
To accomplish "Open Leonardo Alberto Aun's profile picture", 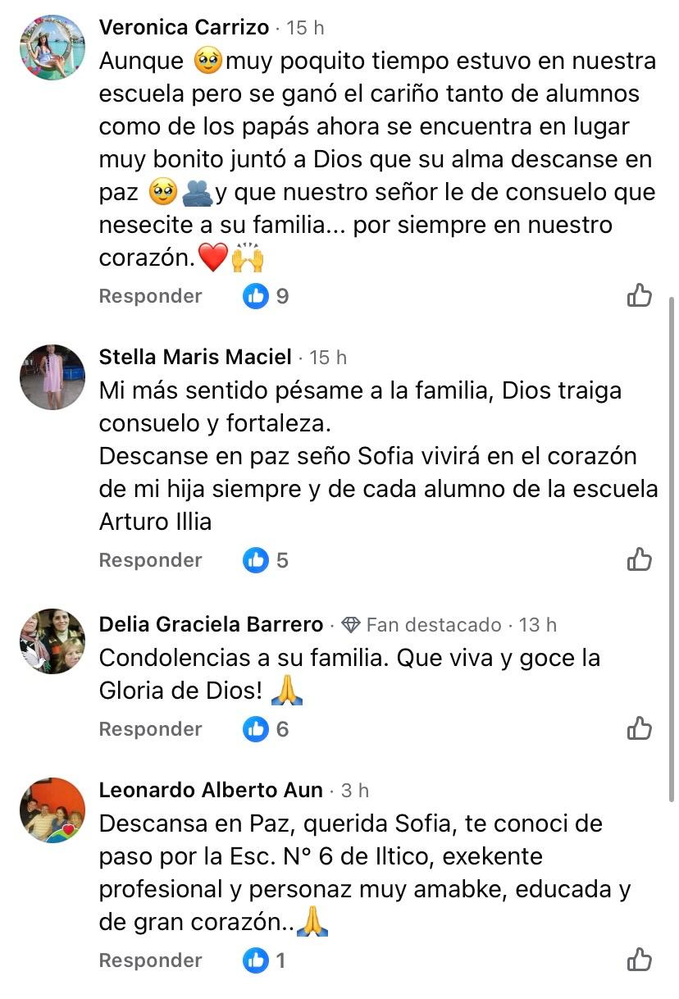I will (52, 810).
